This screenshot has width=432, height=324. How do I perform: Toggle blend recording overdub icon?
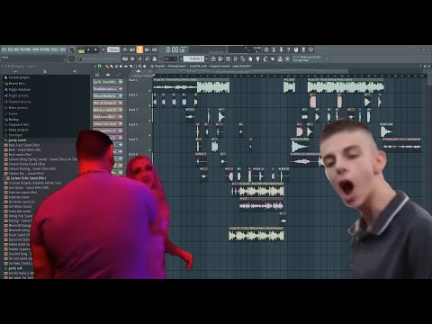pyautogui.click(x=147, y=49)
